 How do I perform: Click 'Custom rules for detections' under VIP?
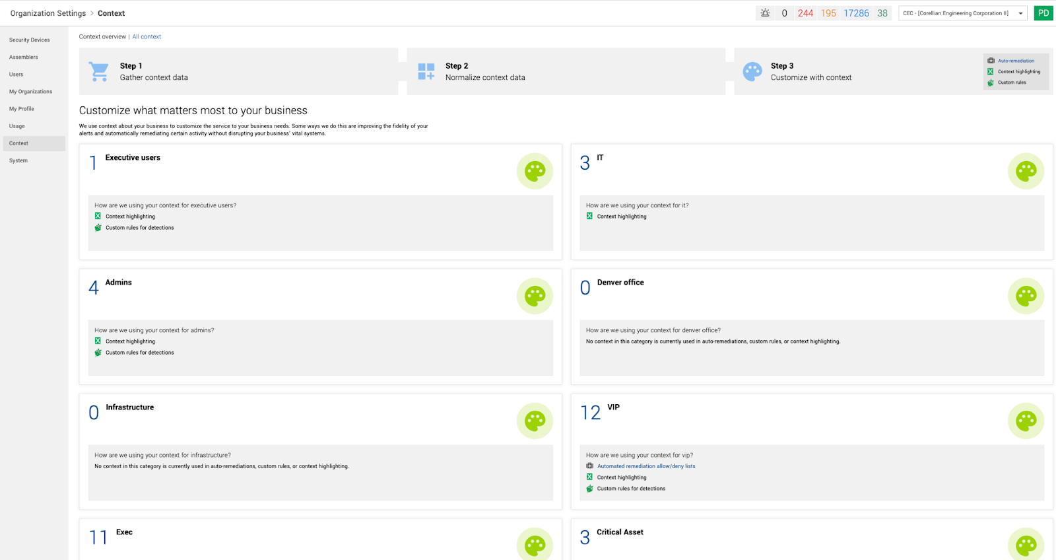tap(631, 489)
